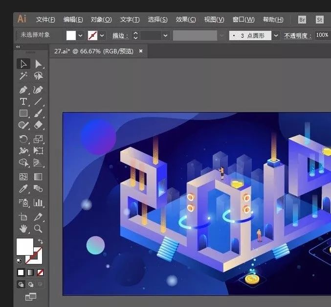
Task: Open the 效果(C) menu
Action: pos(185,20)
